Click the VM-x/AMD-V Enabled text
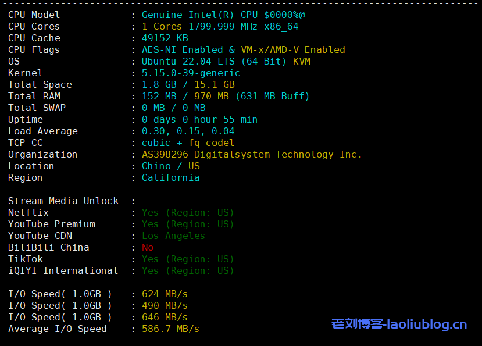Viewport: 482px width, 346px height. (293, 49)
